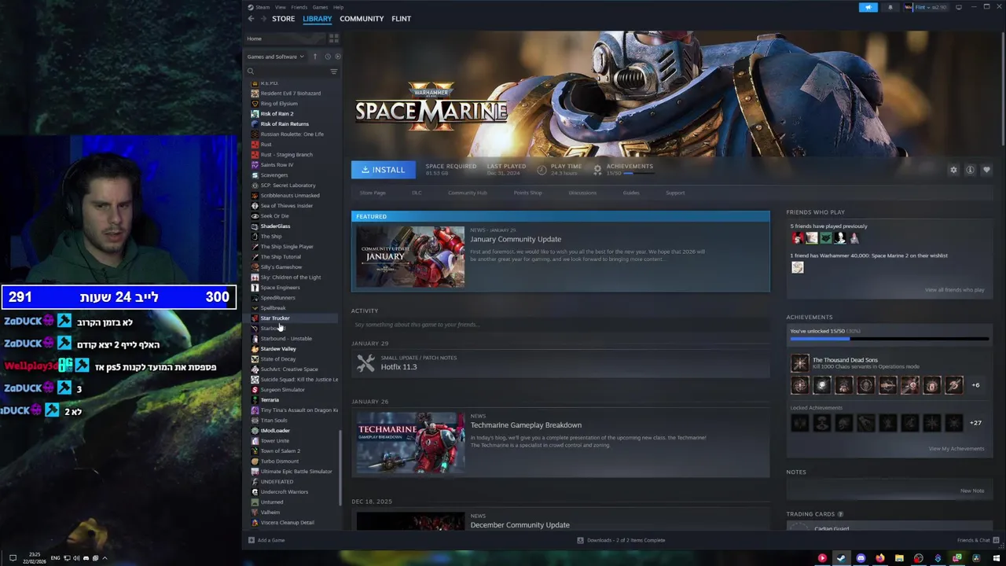Screen dimensions: 1006x566
Task: Open the DLC link
Action: coord(417,193)
